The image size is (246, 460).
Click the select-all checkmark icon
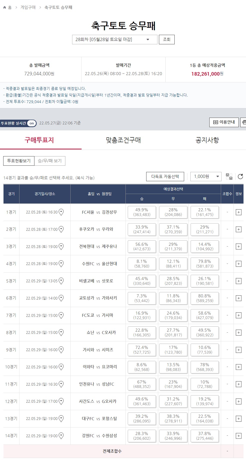point(229,176)
